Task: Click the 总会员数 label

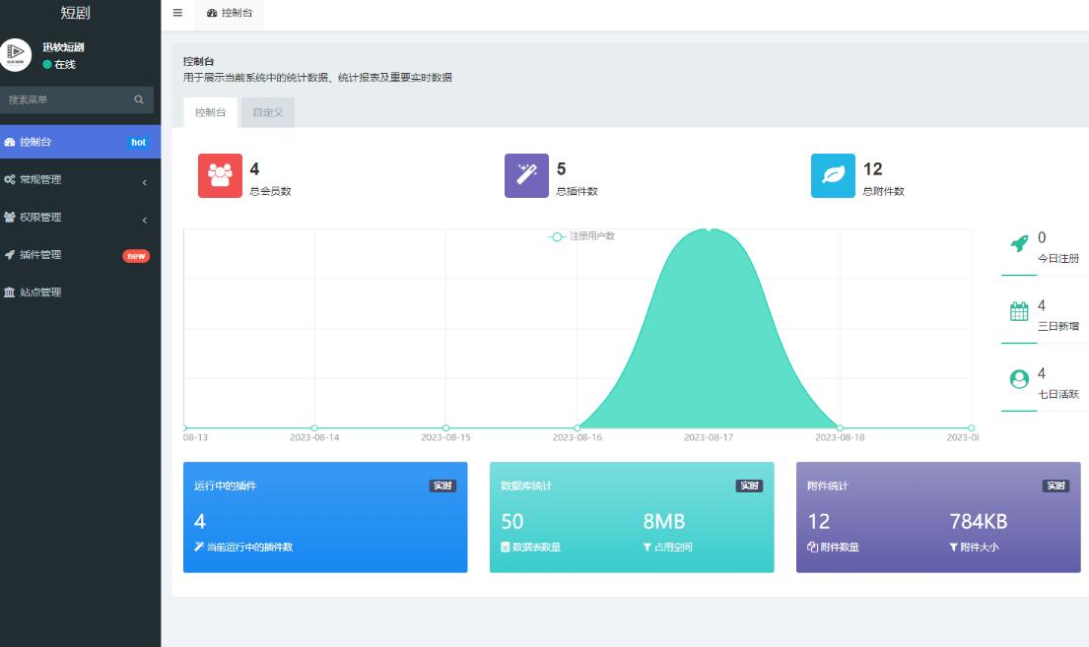Action: point(270,192)
